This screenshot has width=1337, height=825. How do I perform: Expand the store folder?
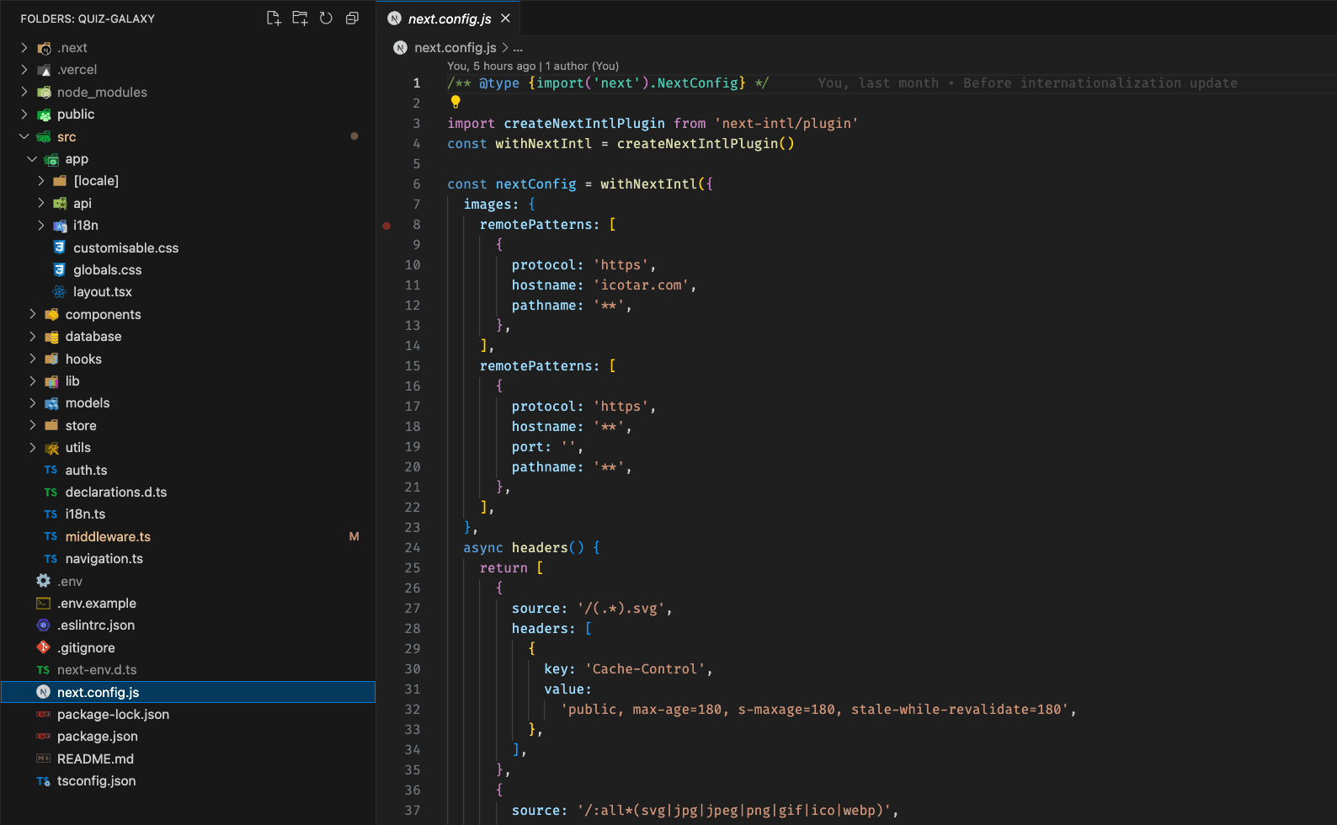coord(32,425)
